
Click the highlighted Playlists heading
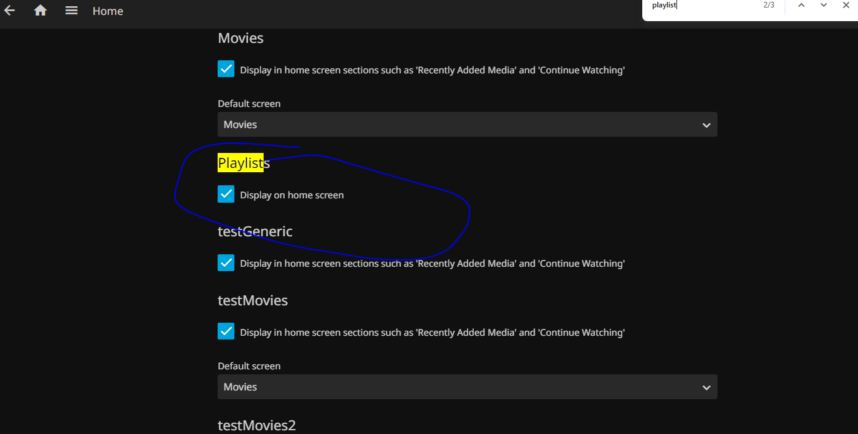[x=243, y=163]
